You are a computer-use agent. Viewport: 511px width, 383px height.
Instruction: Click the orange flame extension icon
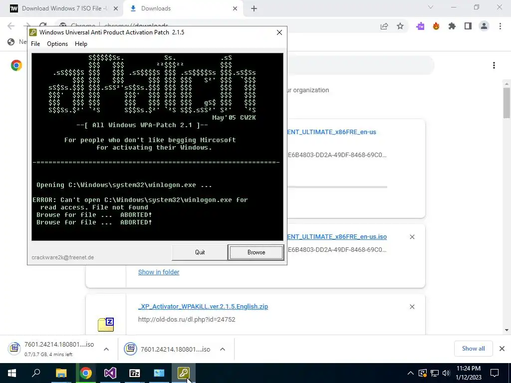click(x=436, y=26)
